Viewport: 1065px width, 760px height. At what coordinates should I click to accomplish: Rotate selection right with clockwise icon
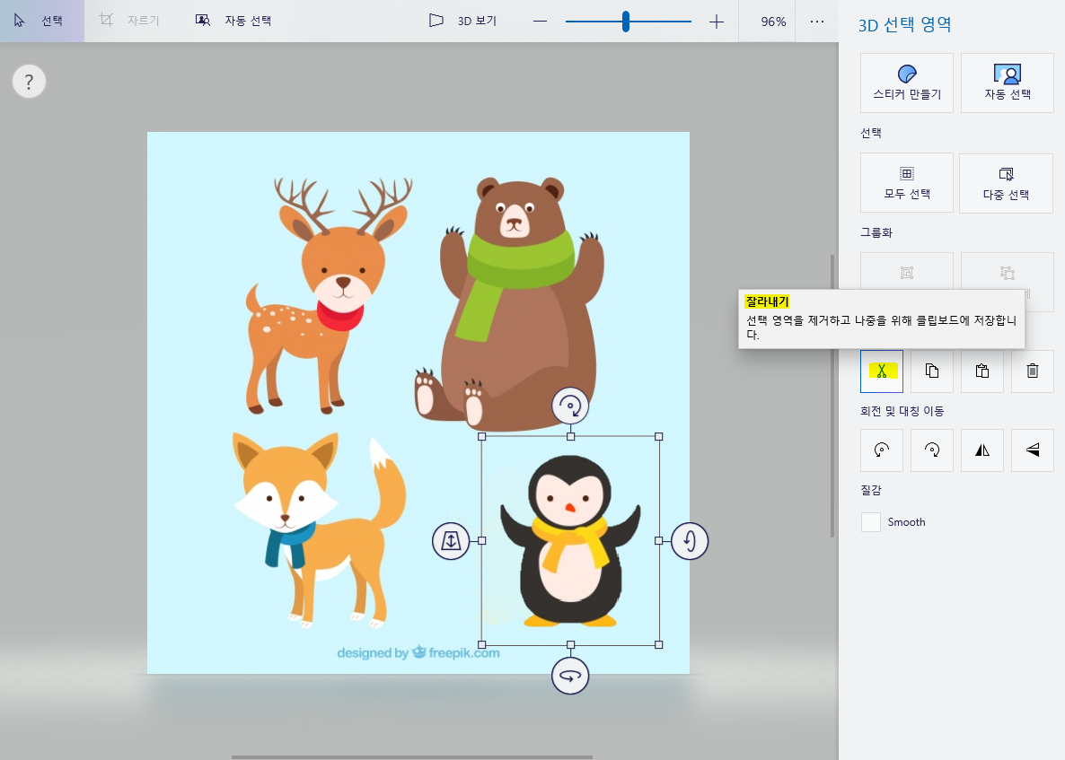[x=932, y=450]
